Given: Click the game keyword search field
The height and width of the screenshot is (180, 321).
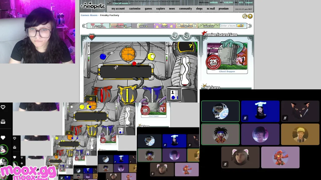Looking at the screenshot, I should click(x=228, y=26).
